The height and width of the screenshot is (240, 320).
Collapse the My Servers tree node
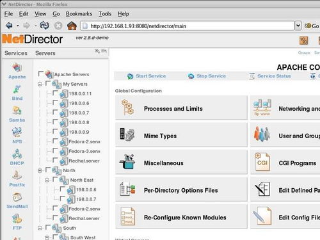(40, 84)
